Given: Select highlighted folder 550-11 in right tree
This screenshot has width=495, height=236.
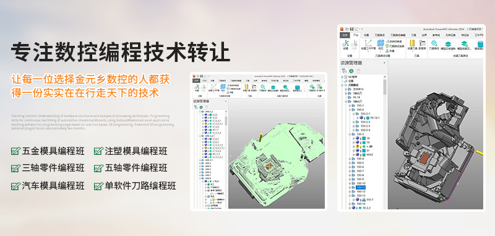Looking at the screenshot, I should tap(361, 187).
